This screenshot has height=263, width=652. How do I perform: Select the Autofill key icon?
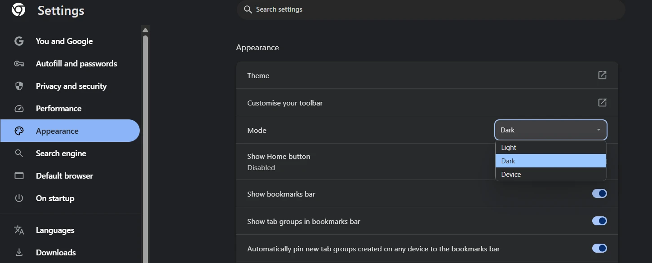coord(19,64)
